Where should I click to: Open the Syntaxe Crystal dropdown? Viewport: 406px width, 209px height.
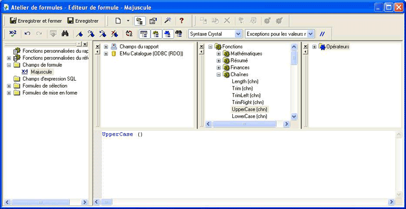[x=238, y=34]
